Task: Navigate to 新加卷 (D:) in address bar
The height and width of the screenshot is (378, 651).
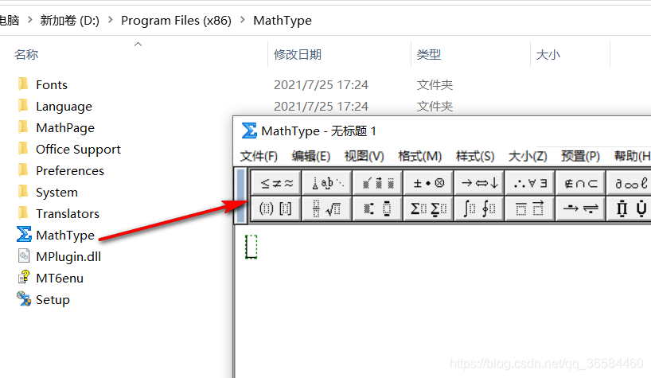Action: pos(70,21)
